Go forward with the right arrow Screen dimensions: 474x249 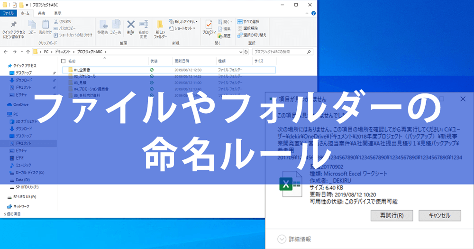tap(14, 52)
